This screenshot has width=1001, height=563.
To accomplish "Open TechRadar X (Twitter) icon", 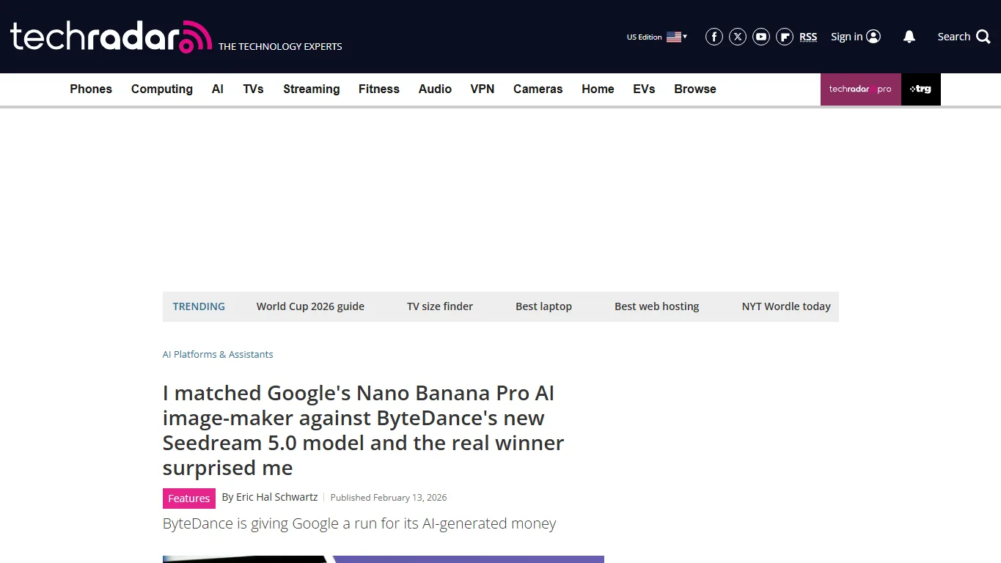I will 738,37.
